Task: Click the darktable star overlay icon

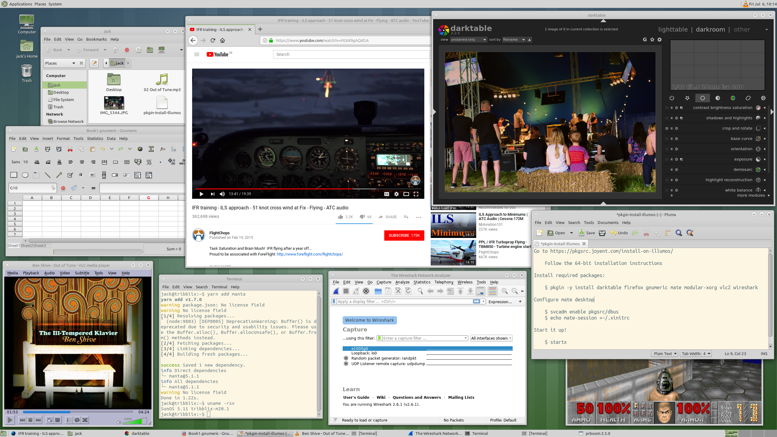Action: click(x=652, y=39)
